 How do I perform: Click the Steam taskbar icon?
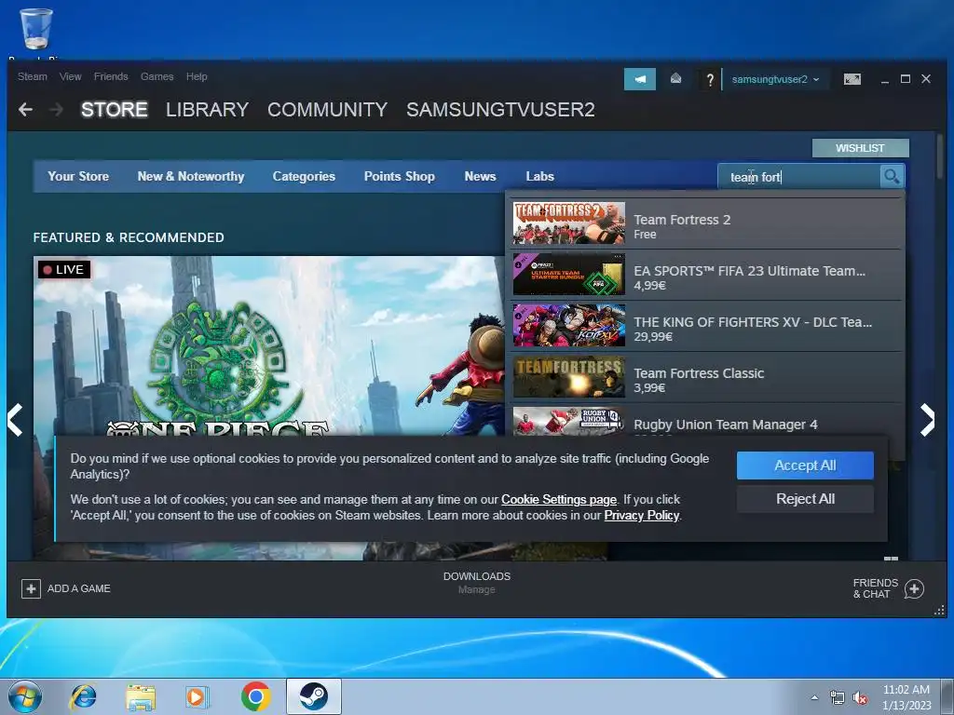313,696
